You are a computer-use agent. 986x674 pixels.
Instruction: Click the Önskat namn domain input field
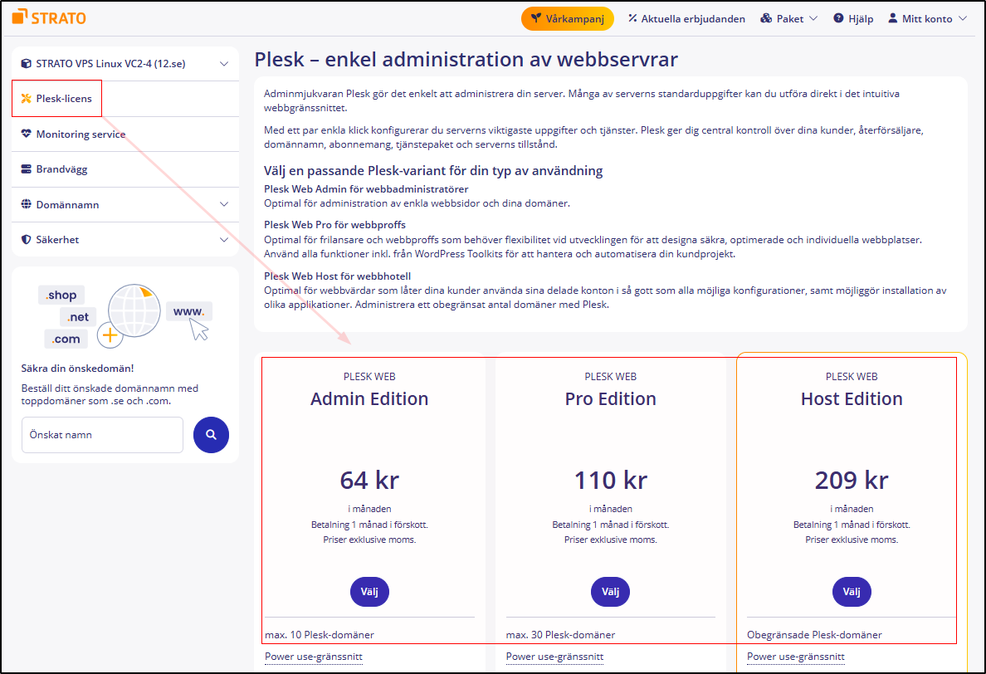[x=102, y=434]
